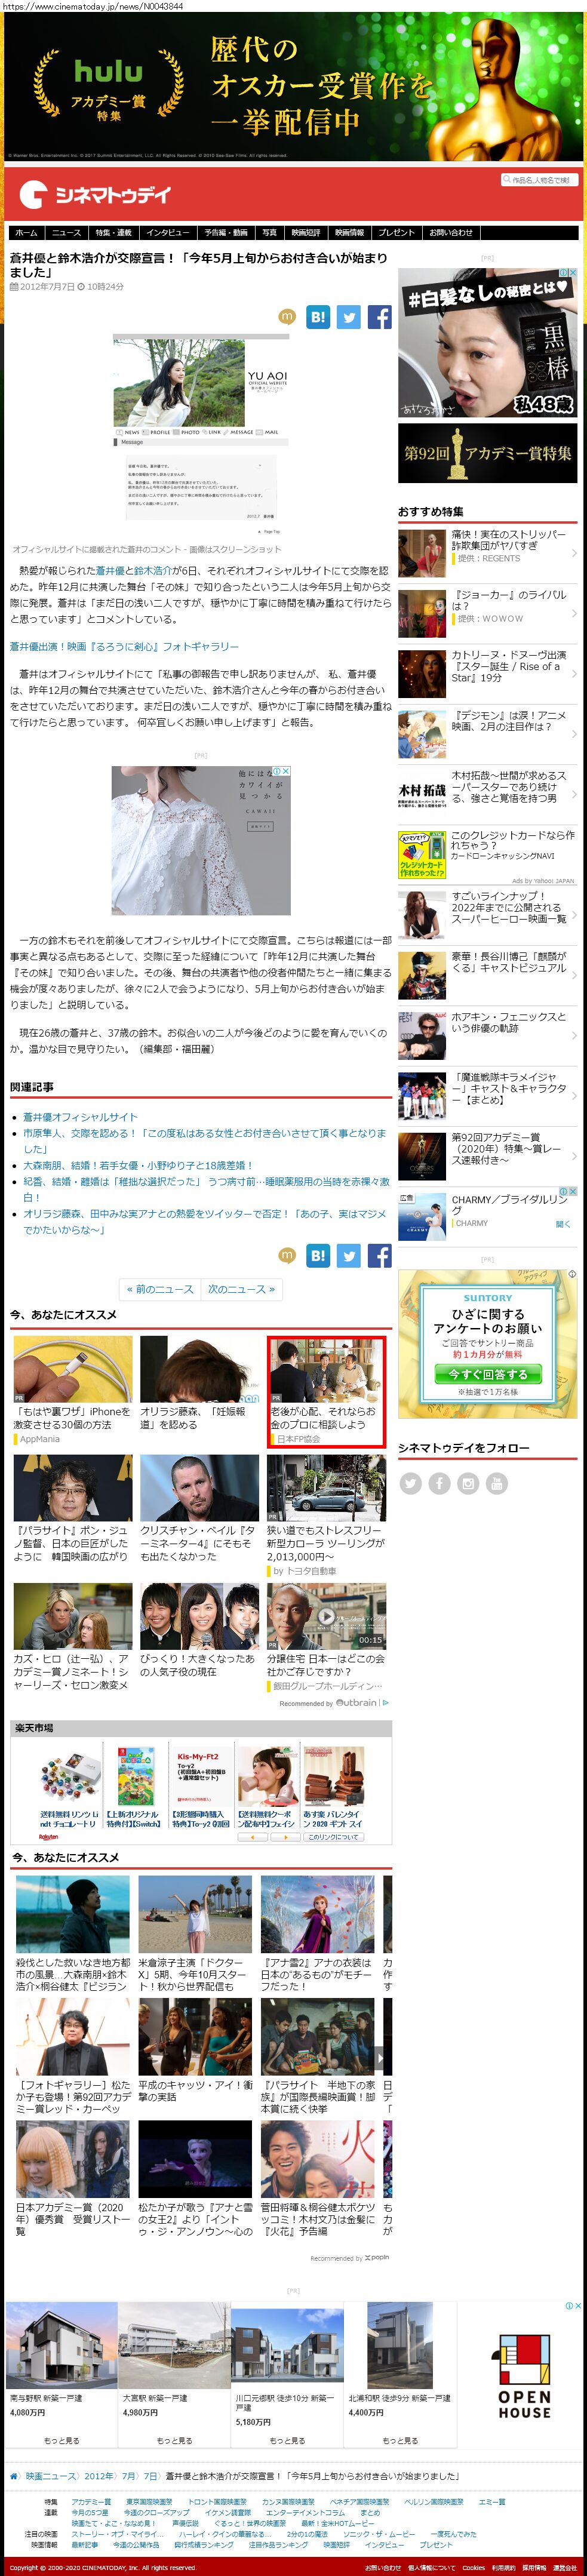Click Hatena B! icon below related articles list
Image resolution: width=587 pixels, height=2576 pixels.
click(318, 1255)
